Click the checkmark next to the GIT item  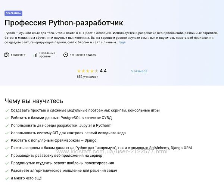pos(7,133)
